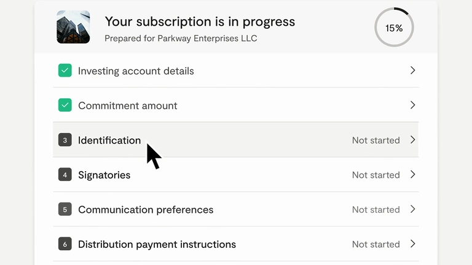This screenshot has width=472, height=265.
Task: Expand Commitment amount chevron arrow
Action: pyautogui.click(x=413, y=106)
